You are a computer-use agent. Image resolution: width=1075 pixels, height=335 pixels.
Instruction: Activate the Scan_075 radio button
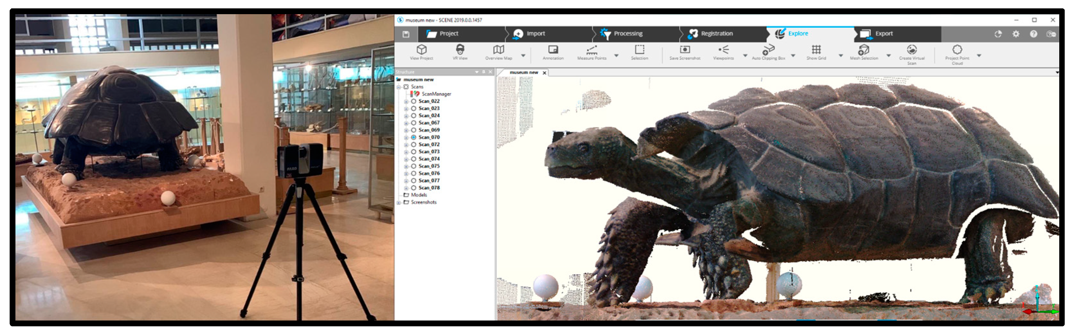(414, 166)
